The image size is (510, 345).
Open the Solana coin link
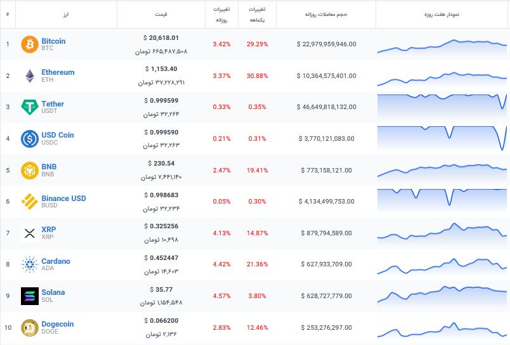coord(53,292)
